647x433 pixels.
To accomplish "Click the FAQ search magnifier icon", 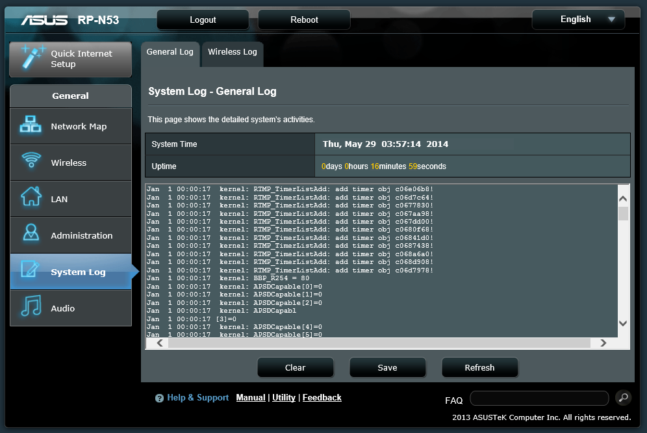I will coord(623,398).
